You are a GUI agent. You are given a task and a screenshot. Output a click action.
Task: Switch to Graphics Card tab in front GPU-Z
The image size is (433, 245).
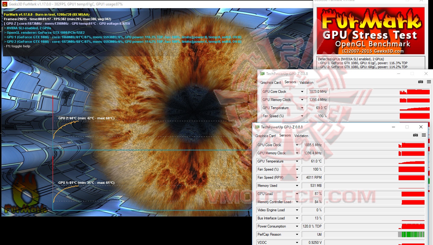(266, 136)
